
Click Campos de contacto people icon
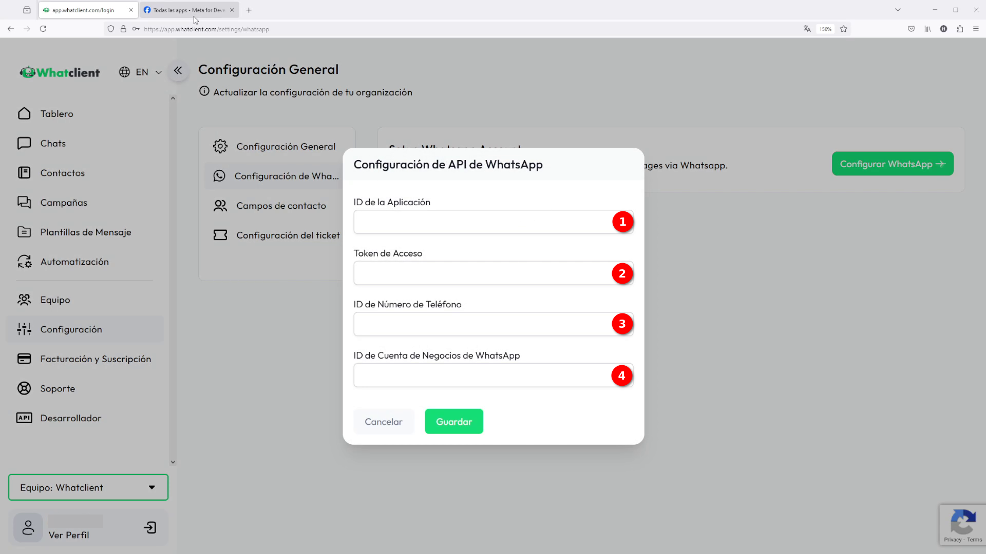click(220, 206)
